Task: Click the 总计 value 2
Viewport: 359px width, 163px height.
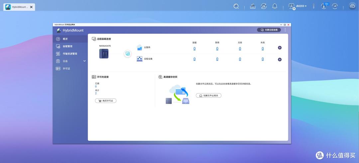Action: coord(96,93)
